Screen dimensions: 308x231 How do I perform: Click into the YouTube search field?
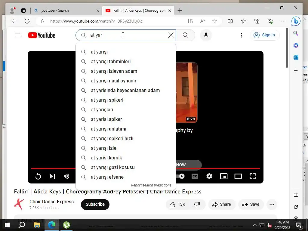click(126, 35)
